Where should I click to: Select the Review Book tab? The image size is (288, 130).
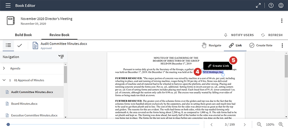pyautogui.click(x=59, y=35)
